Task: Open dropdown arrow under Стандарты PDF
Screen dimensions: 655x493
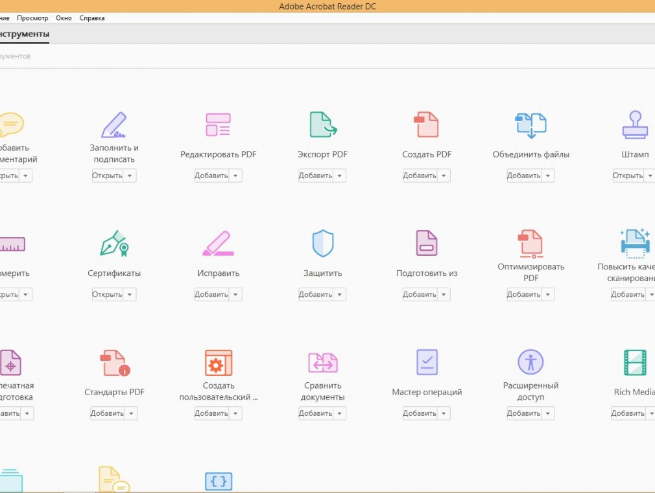Action: click(131, 413)
